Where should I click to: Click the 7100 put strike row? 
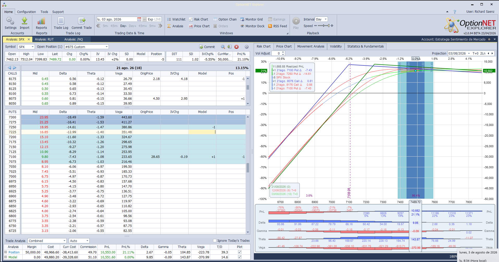pos(125,157)
